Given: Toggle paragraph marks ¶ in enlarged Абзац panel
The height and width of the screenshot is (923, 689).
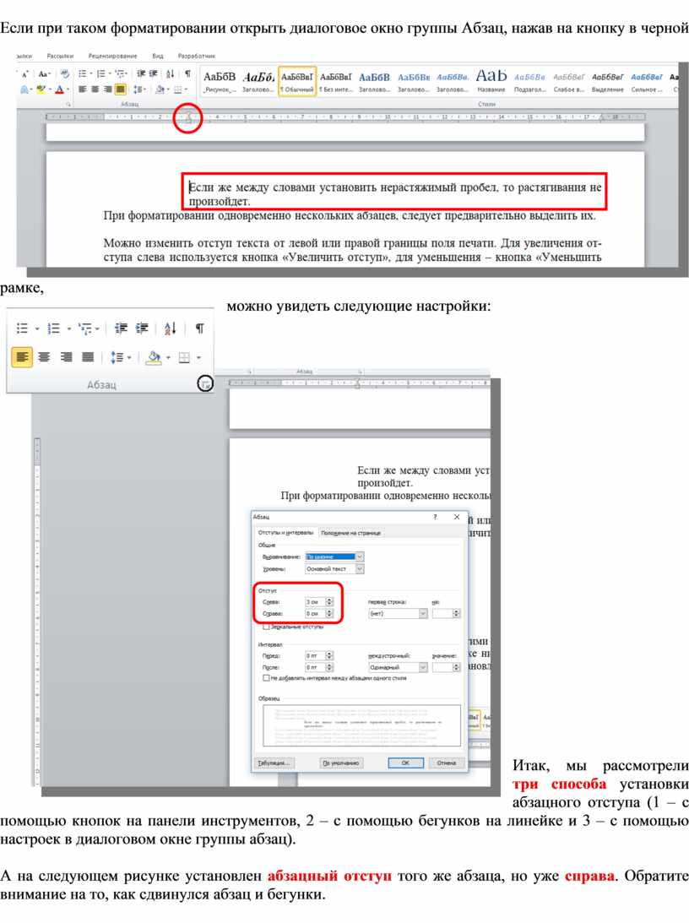Looking at the screenshot, I should pos(199,328).
